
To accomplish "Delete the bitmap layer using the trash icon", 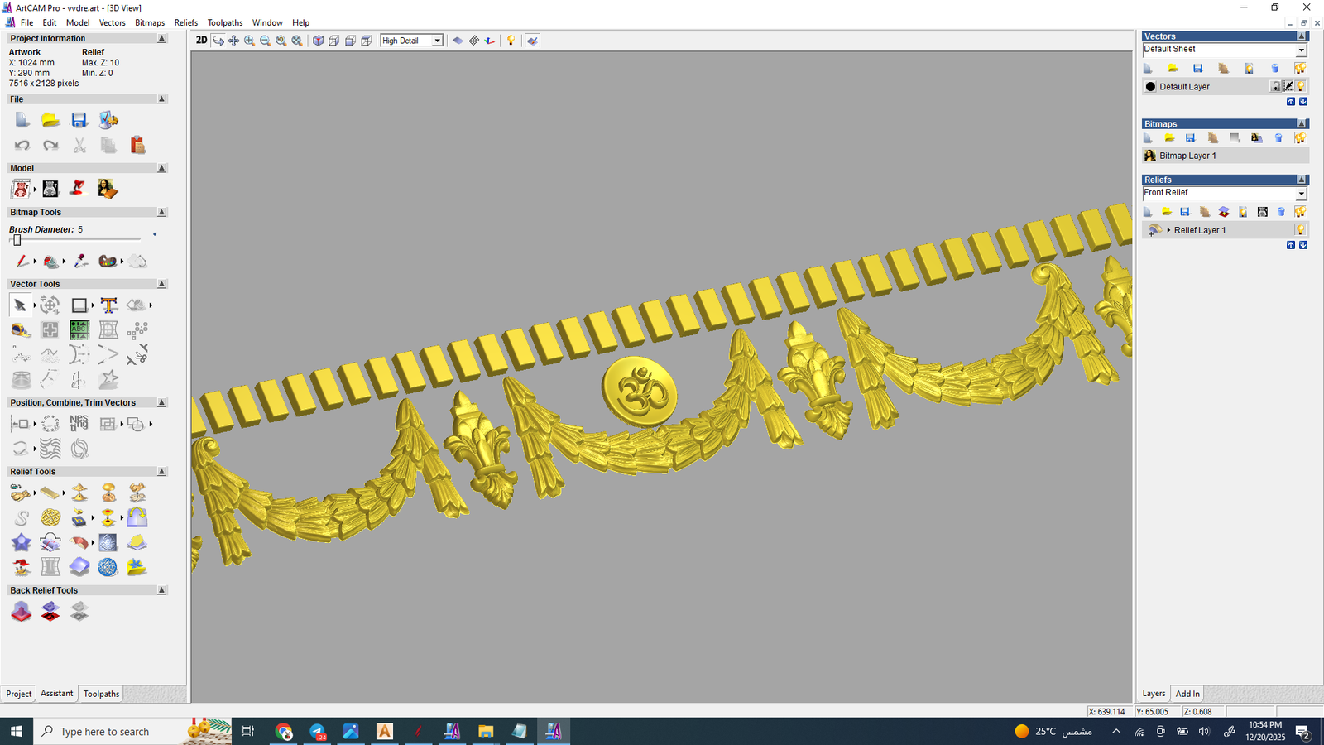I will pyautogui.click(x=1278, y=138).
